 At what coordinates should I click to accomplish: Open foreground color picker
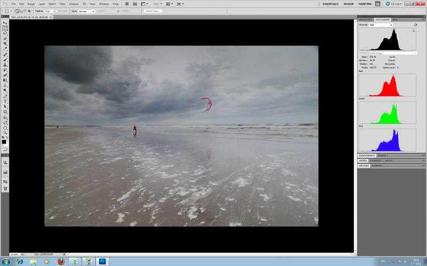coord(4,142)
